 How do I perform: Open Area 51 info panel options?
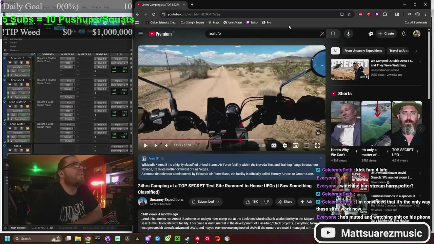pos(321,158)
